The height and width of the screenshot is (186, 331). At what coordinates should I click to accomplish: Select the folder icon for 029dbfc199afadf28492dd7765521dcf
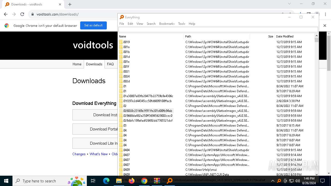[121, 120]
